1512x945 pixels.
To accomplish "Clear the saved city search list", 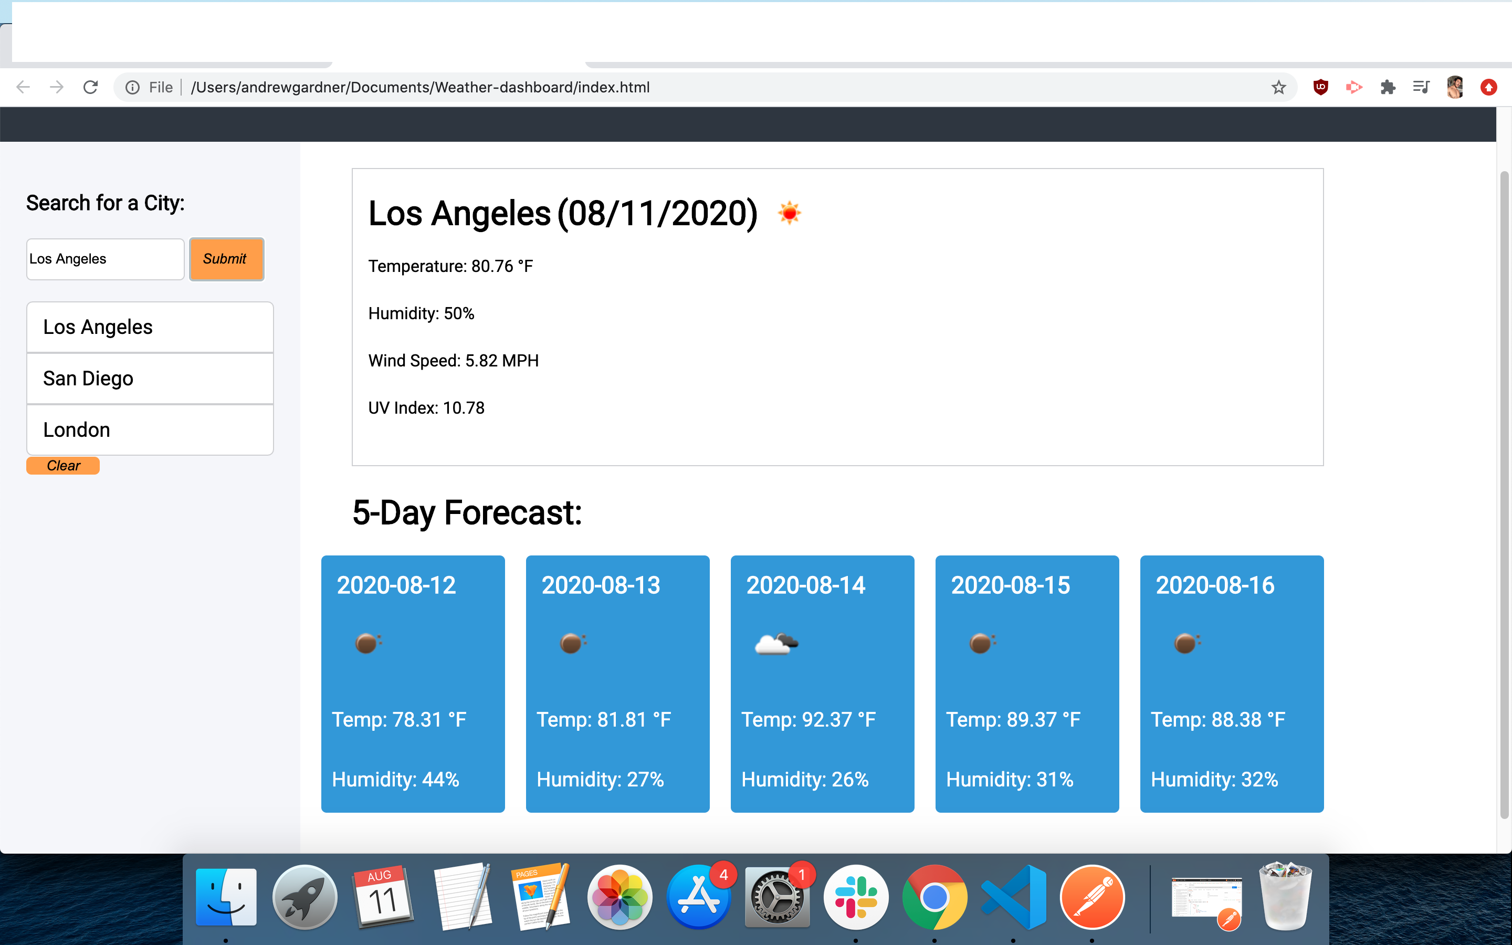I will (x=62, y=465).
